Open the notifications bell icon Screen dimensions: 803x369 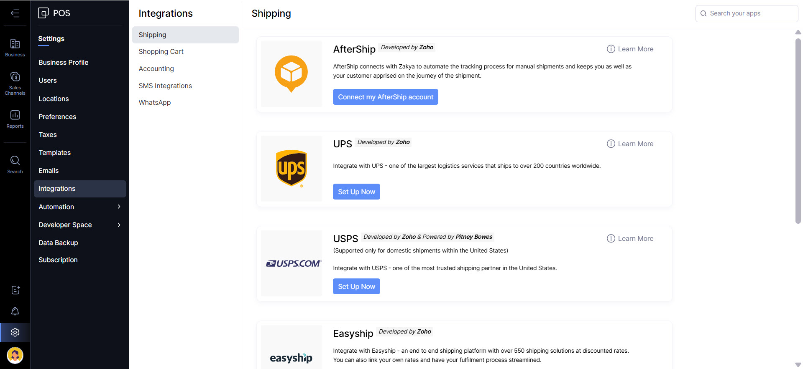(x=15, y=311)
